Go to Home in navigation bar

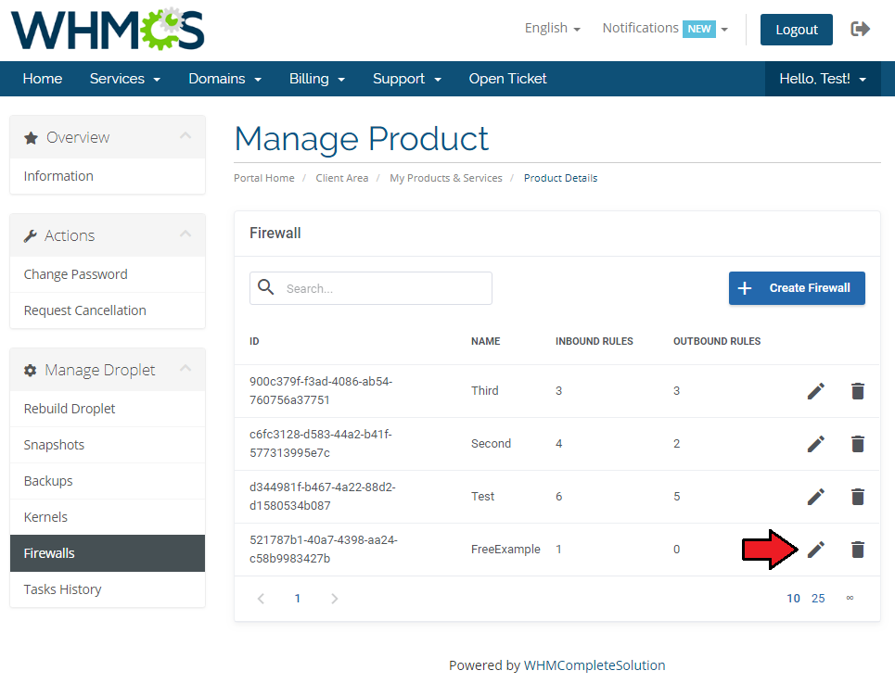(x=43, y=79)
